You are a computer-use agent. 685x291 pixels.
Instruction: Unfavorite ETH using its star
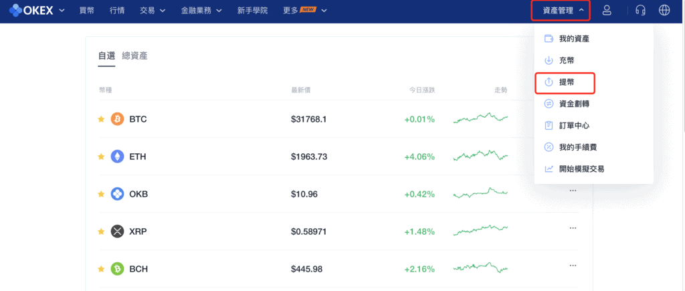tap(101, 157)
